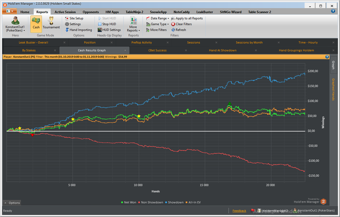340x217 pixels.
Task: Open the Leak Buster - Overall report tab
Action: (34, 43)
